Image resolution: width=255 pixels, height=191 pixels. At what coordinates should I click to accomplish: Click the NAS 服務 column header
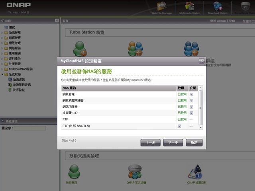click(119, 88)
